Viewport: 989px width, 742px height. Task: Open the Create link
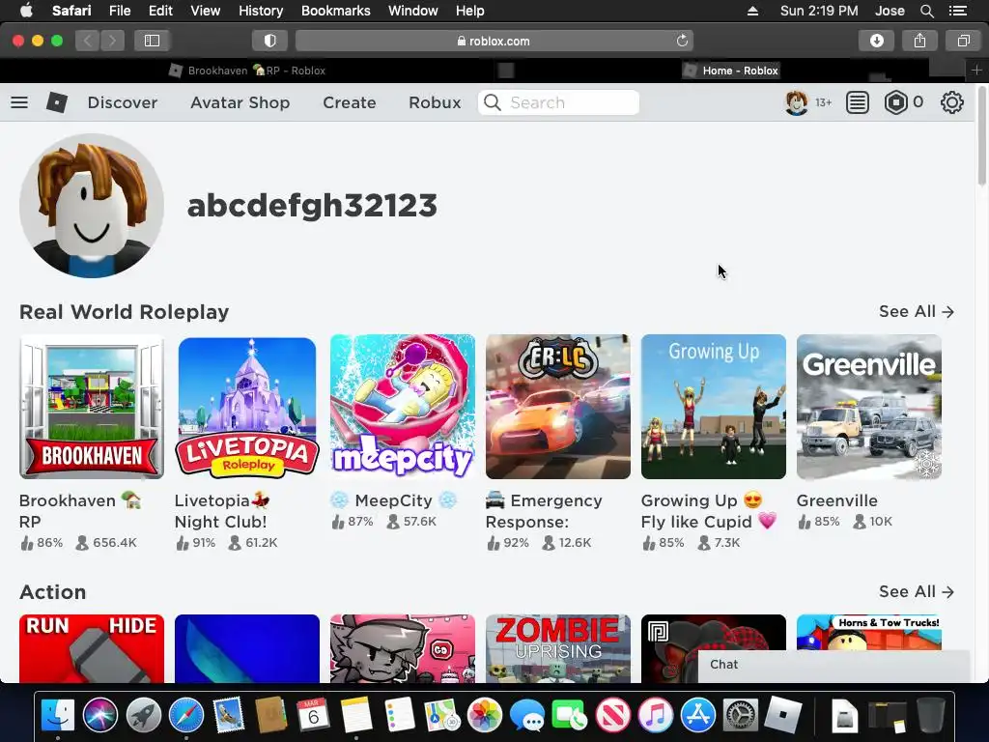tap(350, 102)
